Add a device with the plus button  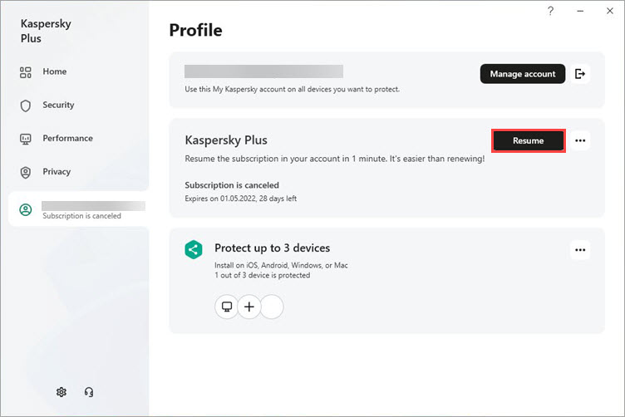[249, 307]
